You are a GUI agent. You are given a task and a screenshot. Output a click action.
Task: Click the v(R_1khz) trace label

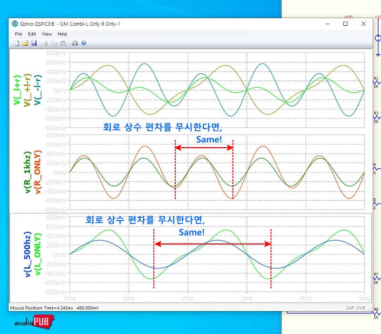click(28, 172)
